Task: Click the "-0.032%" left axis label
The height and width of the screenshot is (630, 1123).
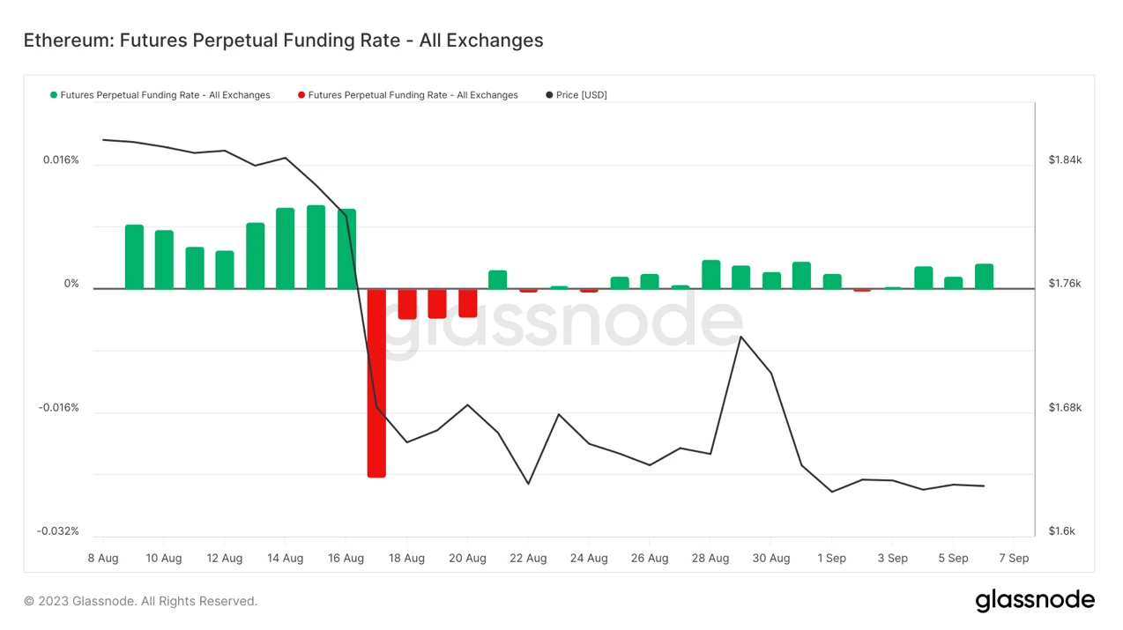Action: click(x=58, y=531)
